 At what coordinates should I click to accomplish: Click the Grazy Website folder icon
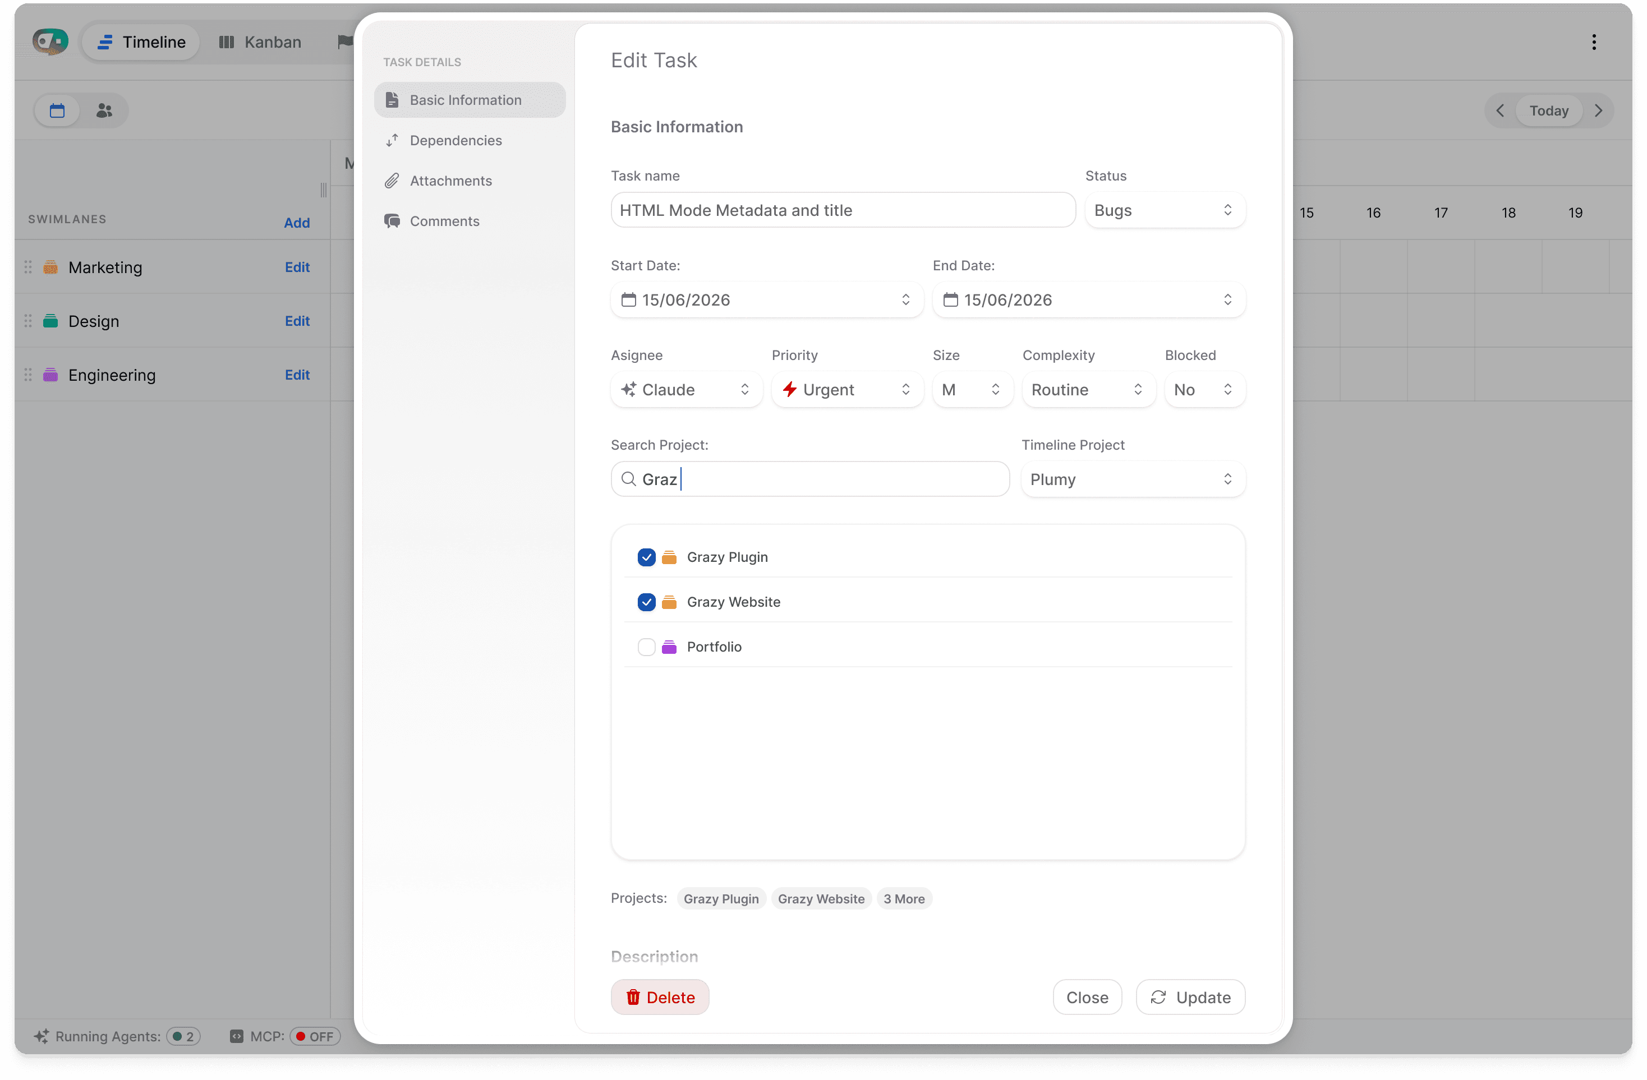point(669,602)
